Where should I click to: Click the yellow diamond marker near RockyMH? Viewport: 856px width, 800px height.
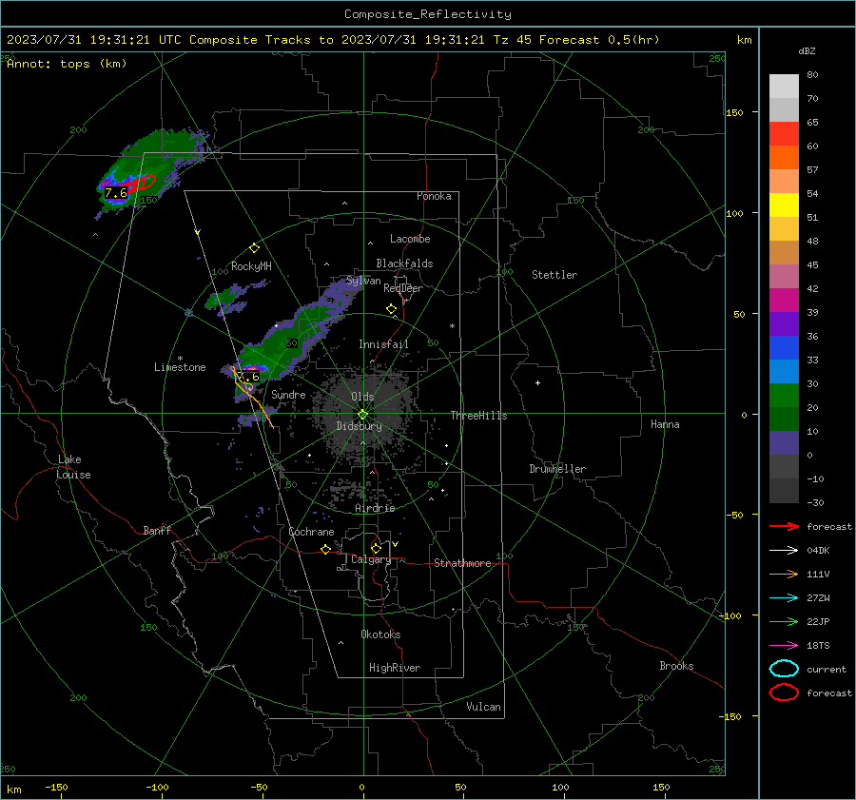pyautogui.click(x=254, y=248)
